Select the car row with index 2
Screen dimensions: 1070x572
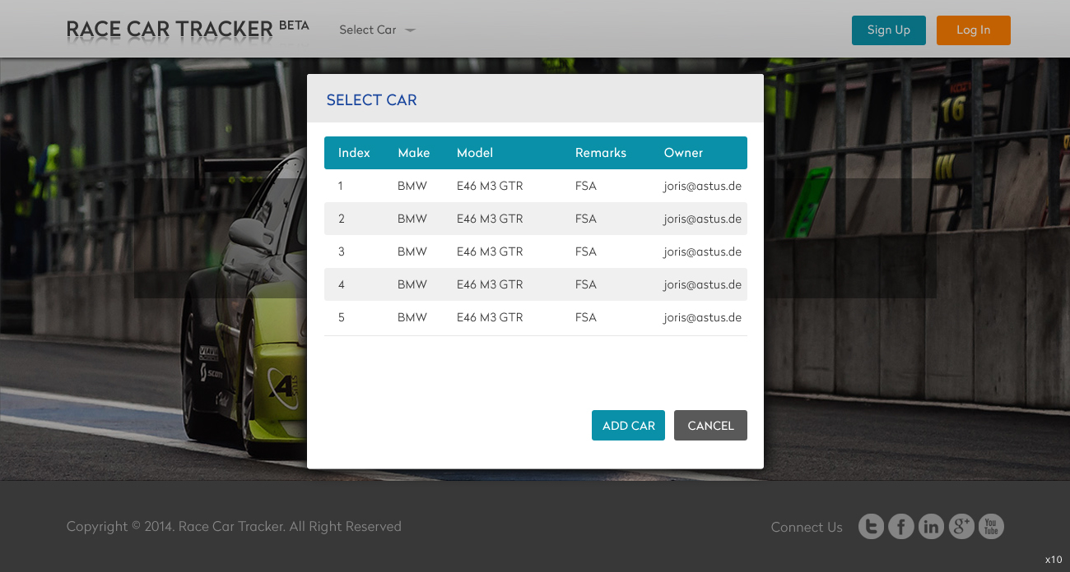(536, 219)
